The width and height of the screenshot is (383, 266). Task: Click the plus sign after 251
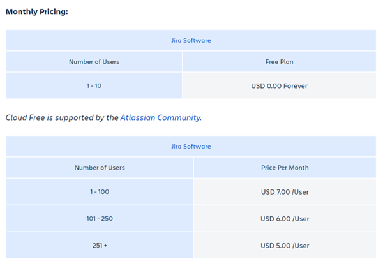pos(105,246)
